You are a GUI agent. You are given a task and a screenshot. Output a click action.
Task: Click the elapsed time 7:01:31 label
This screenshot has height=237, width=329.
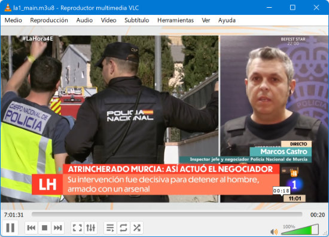coord(14,215)
